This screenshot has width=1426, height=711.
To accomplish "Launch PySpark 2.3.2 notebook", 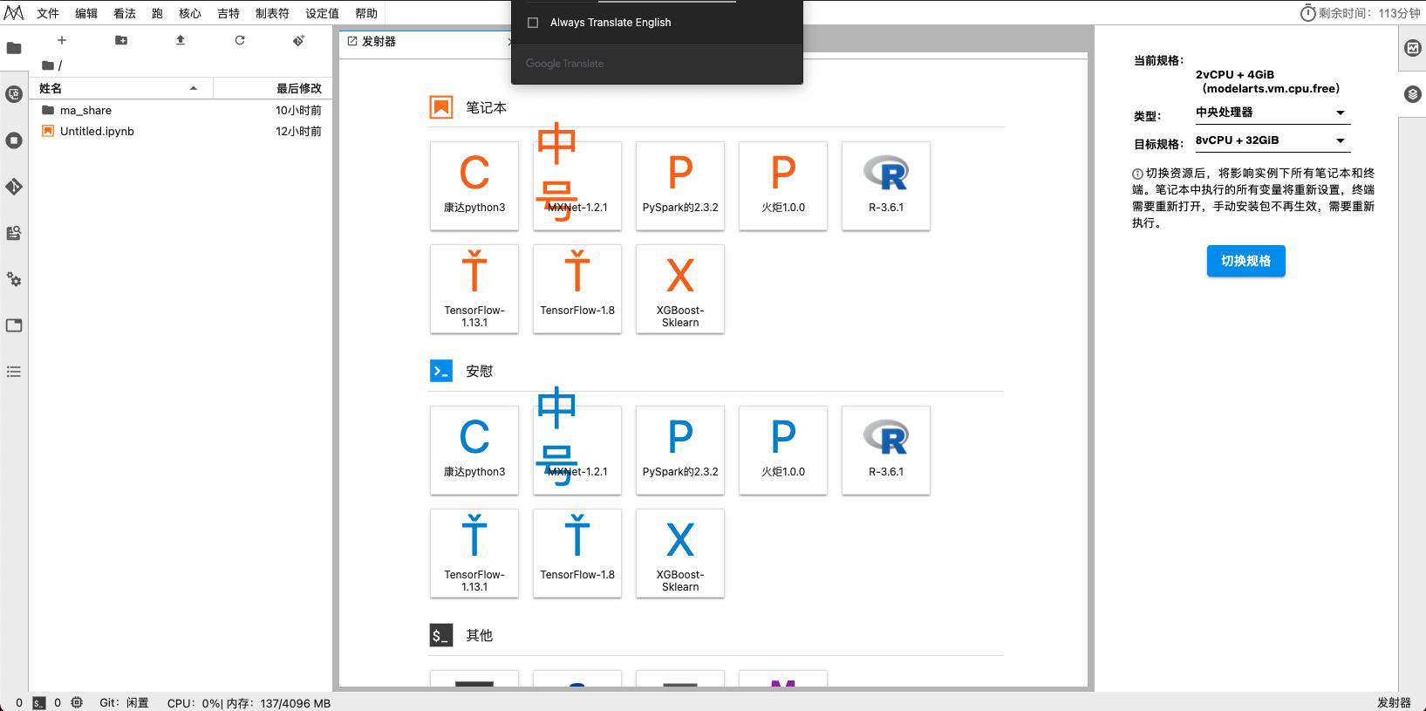I will click(x=680, y=186).
